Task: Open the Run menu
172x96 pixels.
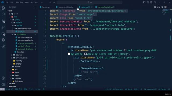Action: pyautogui.click(x=37, y=2)
